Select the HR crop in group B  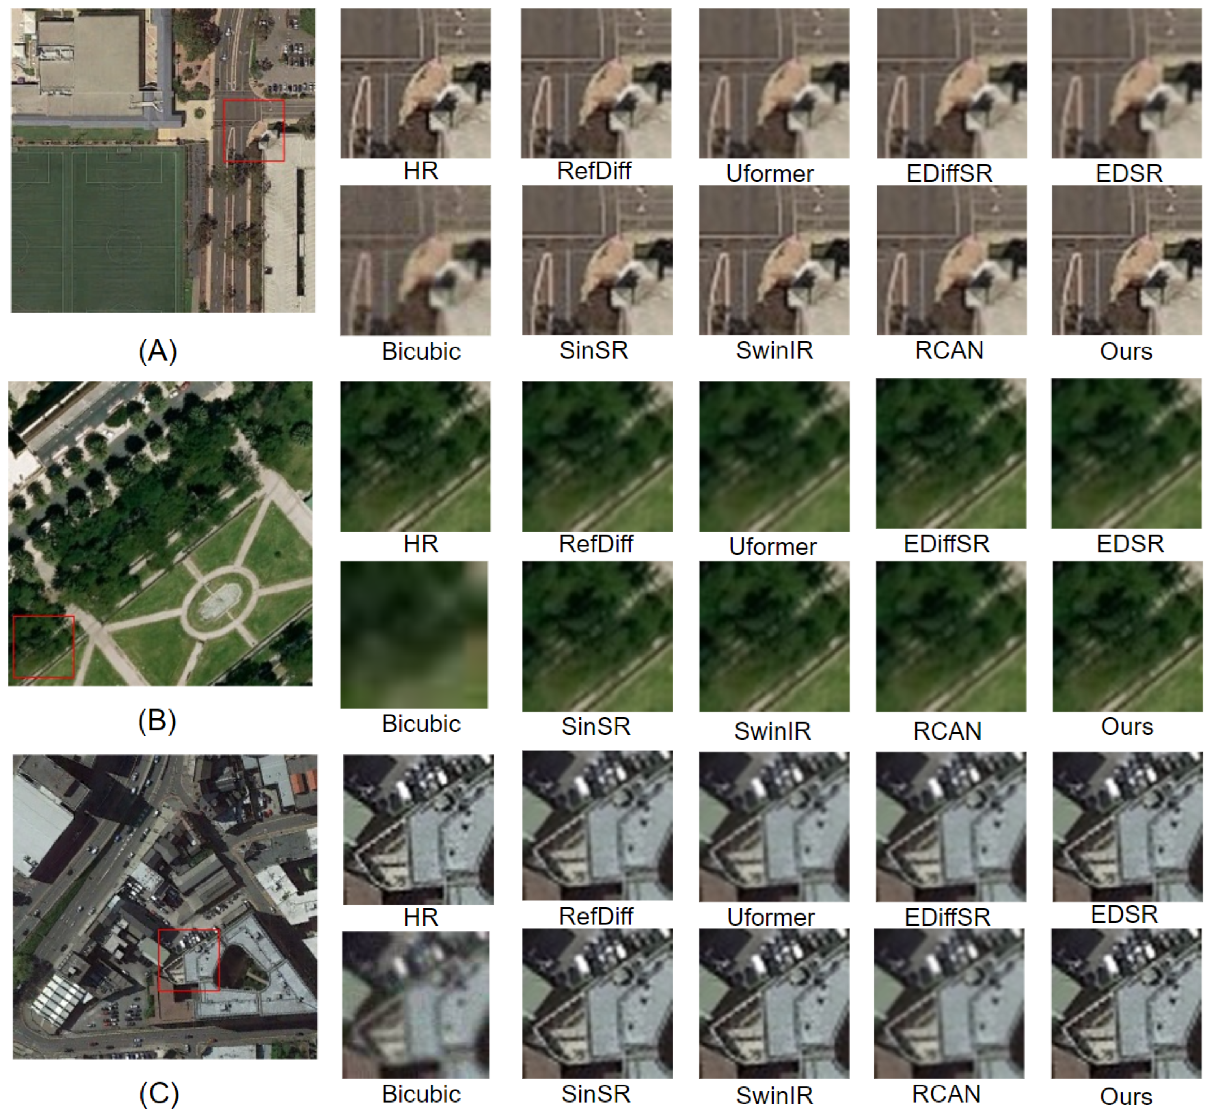tap(415, 457)
